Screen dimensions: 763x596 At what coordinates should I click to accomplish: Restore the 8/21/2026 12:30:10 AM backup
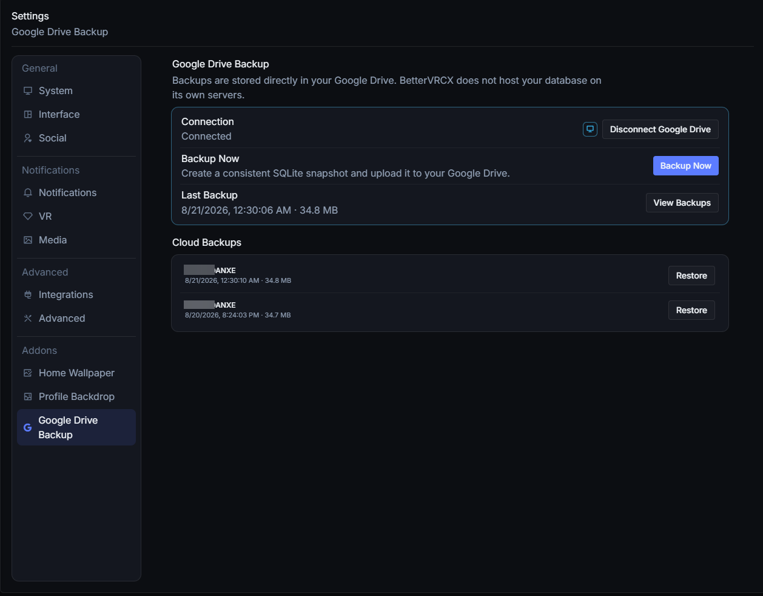tap(691, 276)
